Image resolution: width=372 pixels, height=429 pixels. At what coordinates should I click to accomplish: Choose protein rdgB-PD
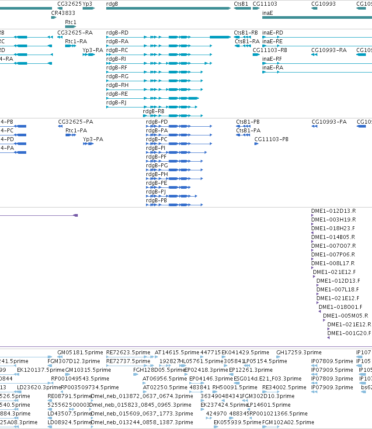click(157, 122)
